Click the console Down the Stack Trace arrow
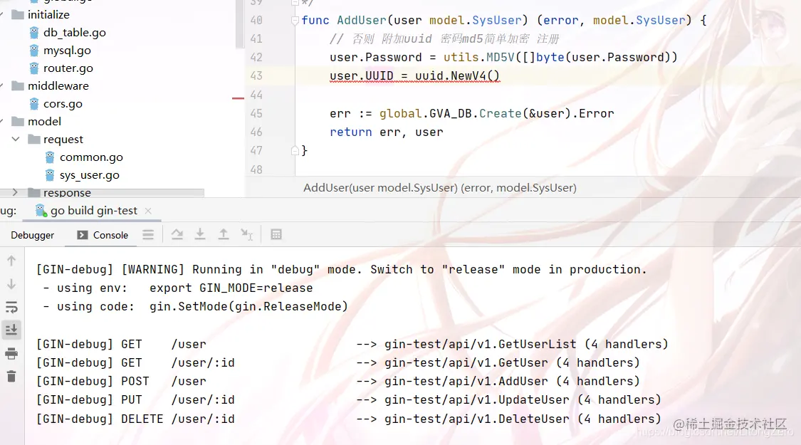This screenshot has height=445, width=801. (x=11, y=284)
